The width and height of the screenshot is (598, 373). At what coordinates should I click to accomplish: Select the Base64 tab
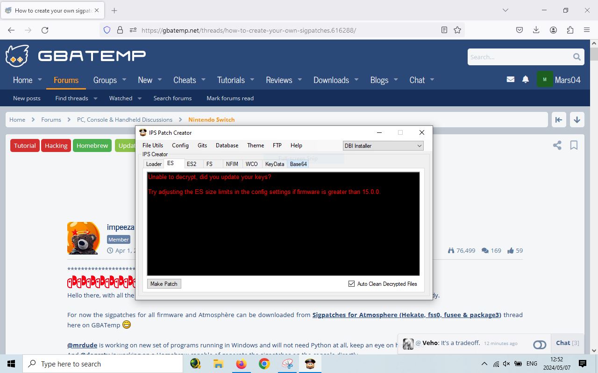299,164
